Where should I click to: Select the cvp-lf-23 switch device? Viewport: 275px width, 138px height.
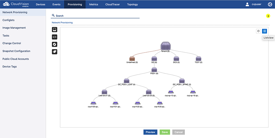pyautogui.click(x=159, y=103)
